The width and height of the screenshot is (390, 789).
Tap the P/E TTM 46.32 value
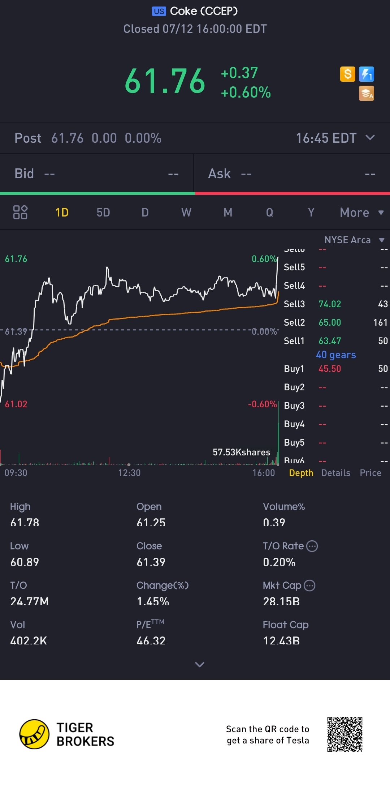click(151, 640)
